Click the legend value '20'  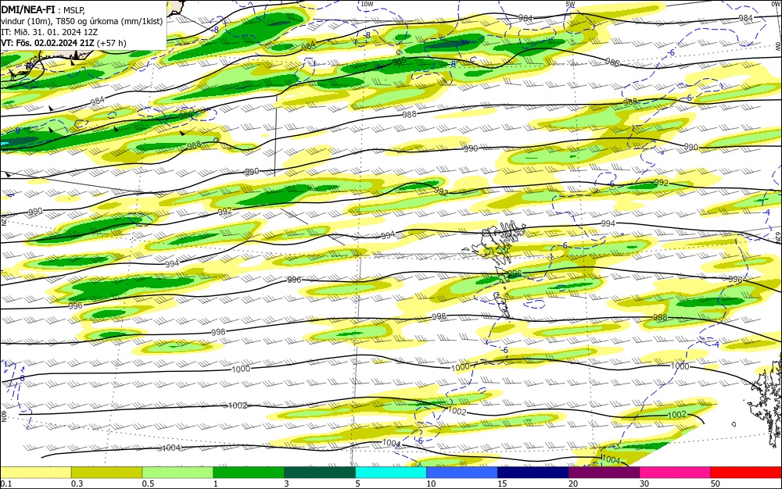tap(573, 484)
